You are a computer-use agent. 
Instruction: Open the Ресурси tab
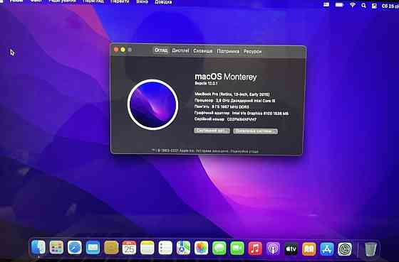tap(252, 52)
